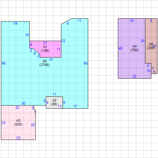Image resolution: width=158 pixels, height=158 pixels.
Task: Click the 60 dimension on A0's right wall
Action: pyautogui.click(x=86, y=63)
